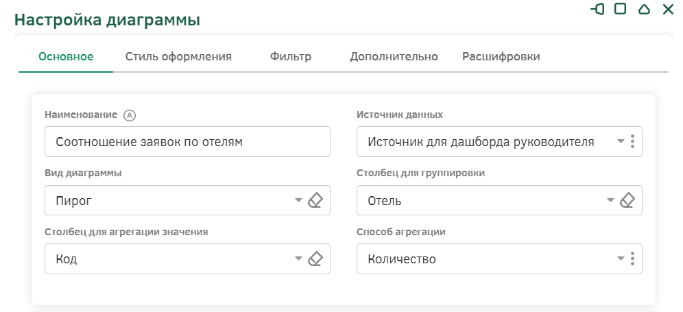Go to the Дополнительно tab
683x312 pixels.
tap(394, 57)
